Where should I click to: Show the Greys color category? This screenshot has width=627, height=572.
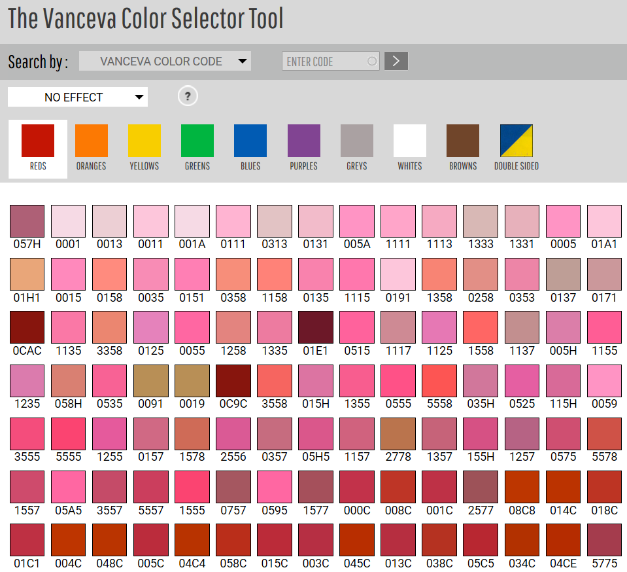click(357, 148)
